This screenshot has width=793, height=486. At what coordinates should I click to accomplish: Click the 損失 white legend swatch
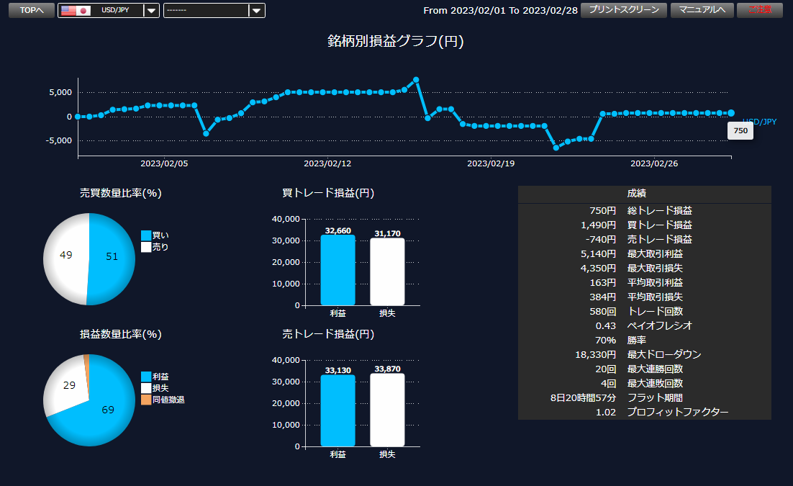click(146, 388)
